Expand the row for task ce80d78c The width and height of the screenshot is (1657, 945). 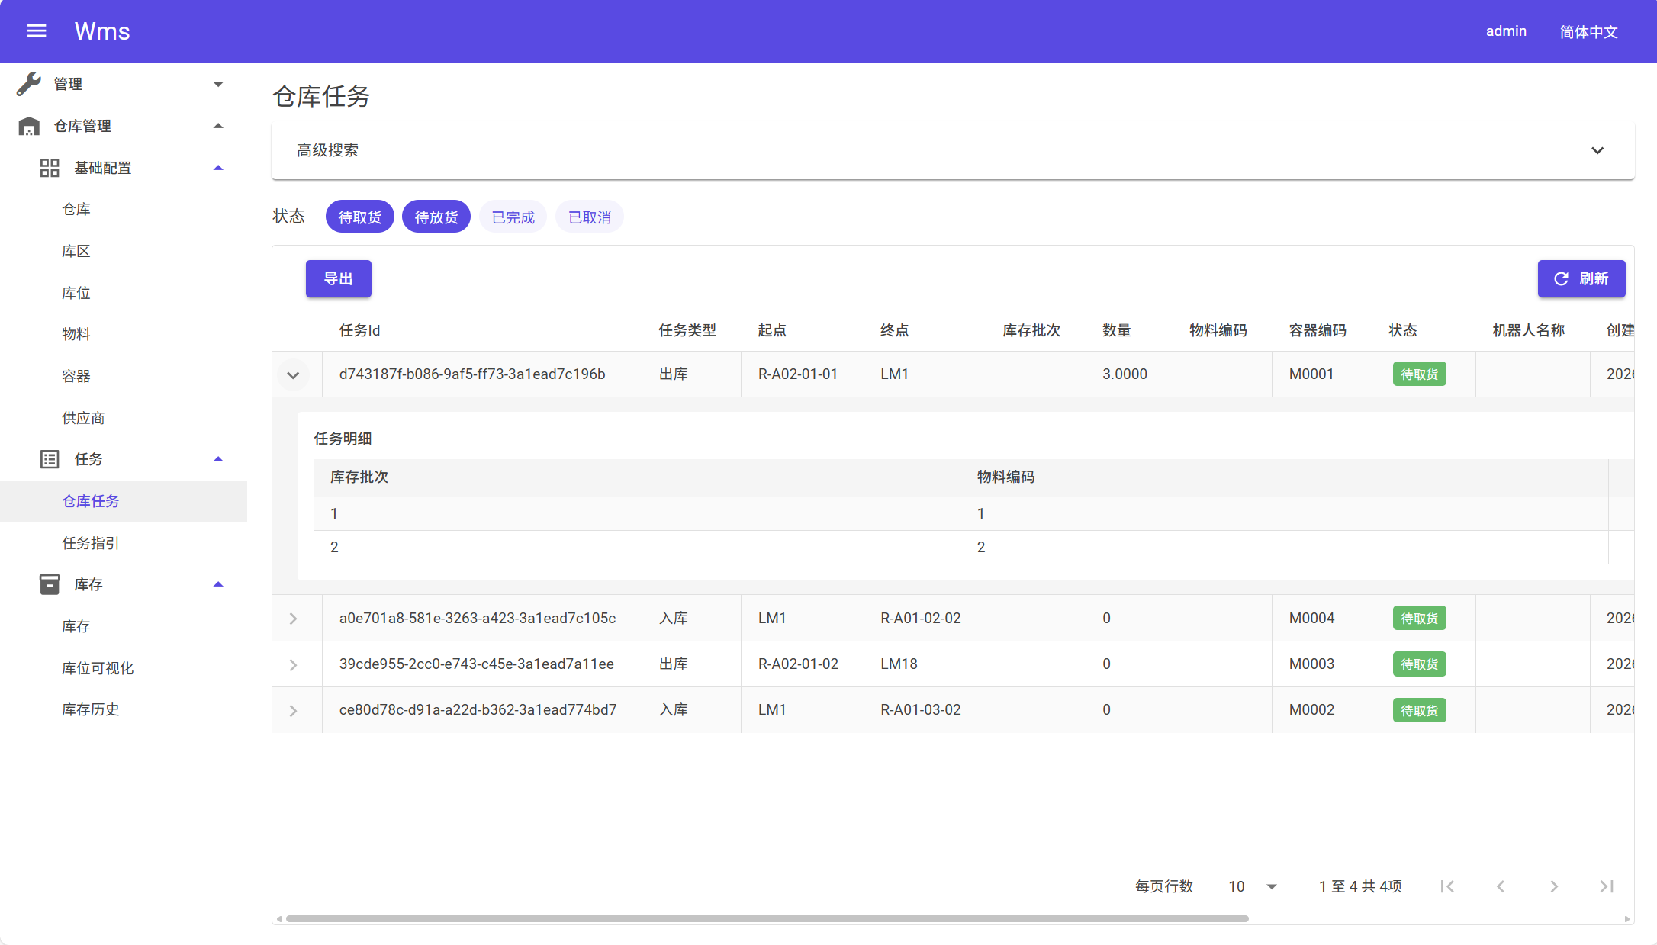(293, 710)
